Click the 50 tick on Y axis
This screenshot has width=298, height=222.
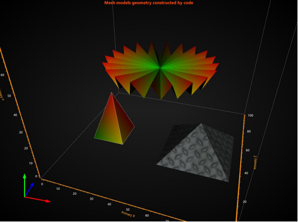[9, 95]
